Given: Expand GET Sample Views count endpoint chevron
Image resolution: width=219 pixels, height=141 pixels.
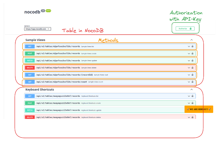Looking at the screenshot, I should [x=189, y=82].
